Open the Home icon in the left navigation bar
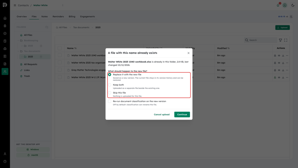298x168 pixels. 5,18
